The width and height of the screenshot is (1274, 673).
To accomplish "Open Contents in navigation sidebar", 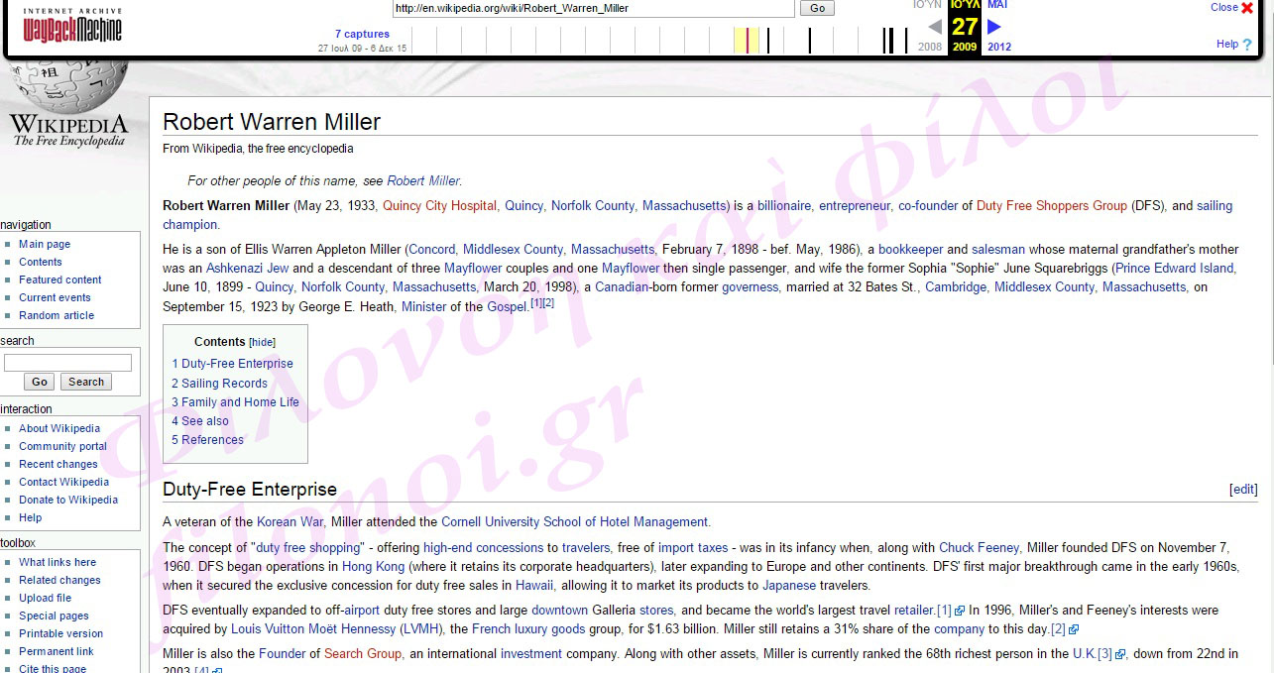I will tap(41, 262).
